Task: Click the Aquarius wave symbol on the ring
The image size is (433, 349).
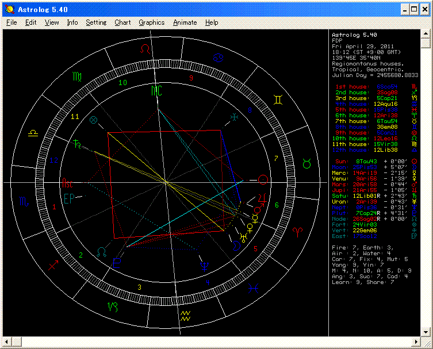Action: (x=186, y=315)
